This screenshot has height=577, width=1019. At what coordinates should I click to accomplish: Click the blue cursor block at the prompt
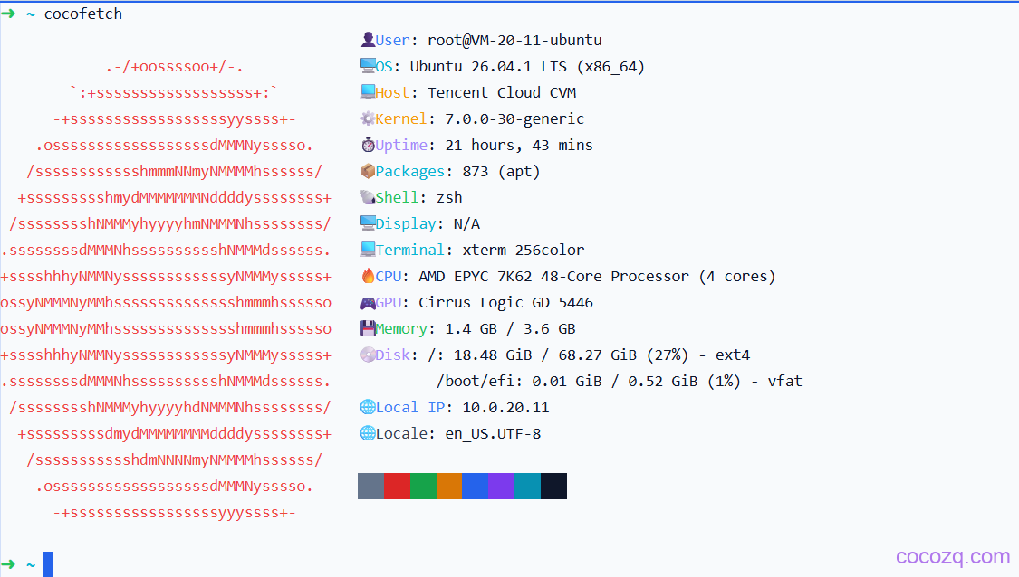pyautogui.click(x=48, y=564)
